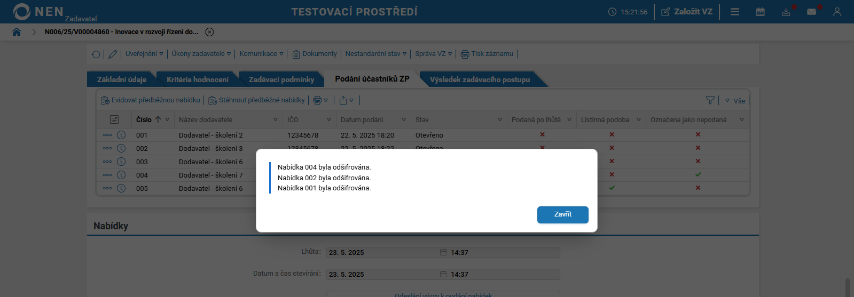The width and height of the screenshot is (854, 297).
Task: Switch to Základní údaje tab
Action: click(x=122, y=79)
